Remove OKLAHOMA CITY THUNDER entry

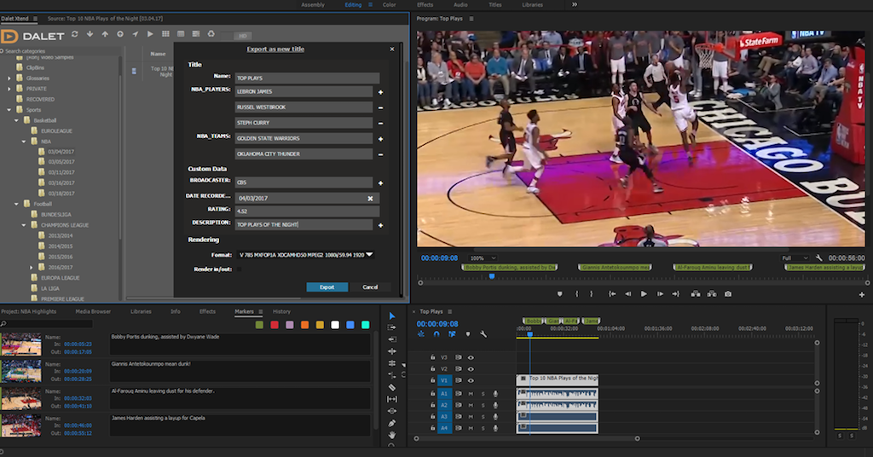(x=381, y=154)
